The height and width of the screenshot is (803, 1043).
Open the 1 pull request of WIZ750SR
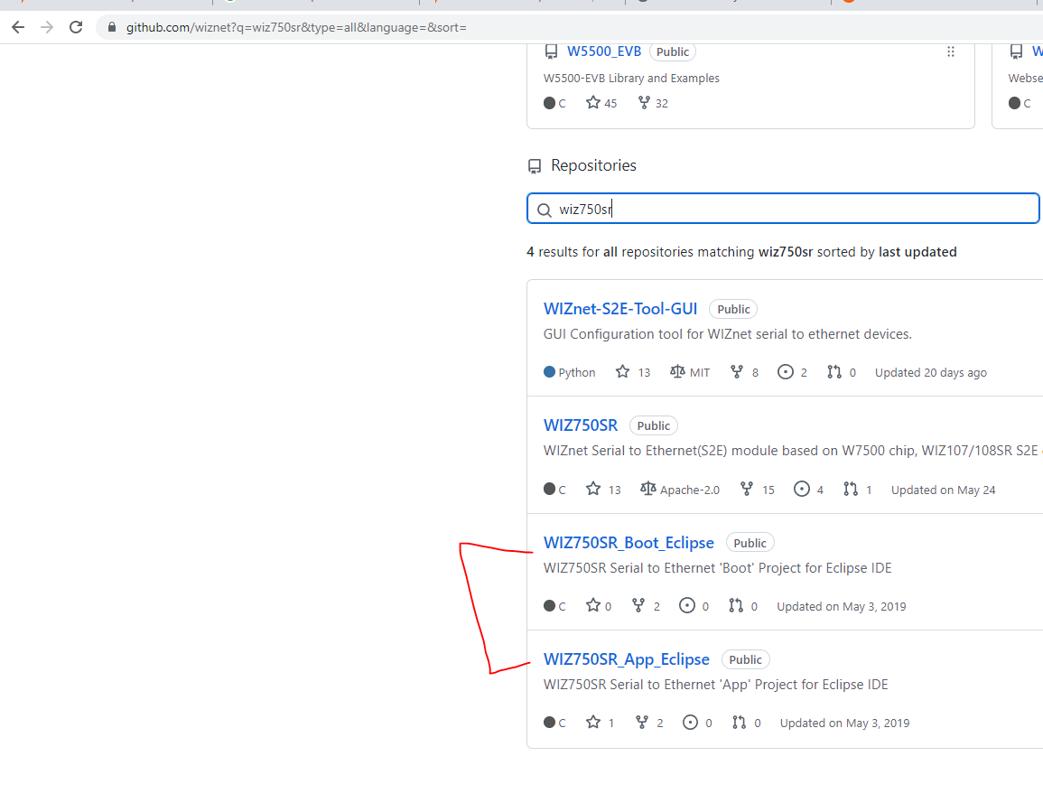[857, 489]
